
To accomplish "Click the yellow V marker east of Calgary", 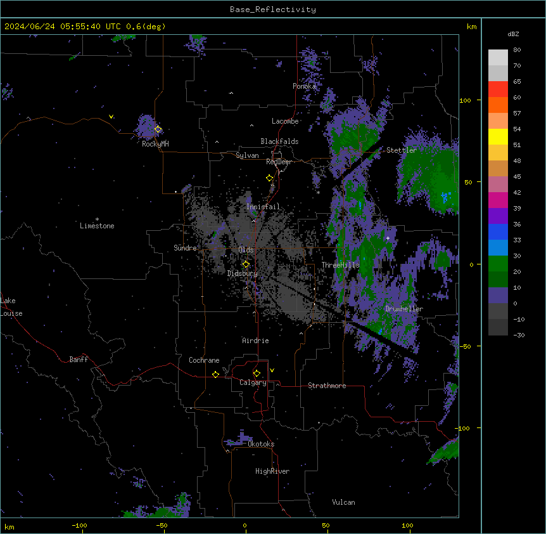I will tap(272, 370).
